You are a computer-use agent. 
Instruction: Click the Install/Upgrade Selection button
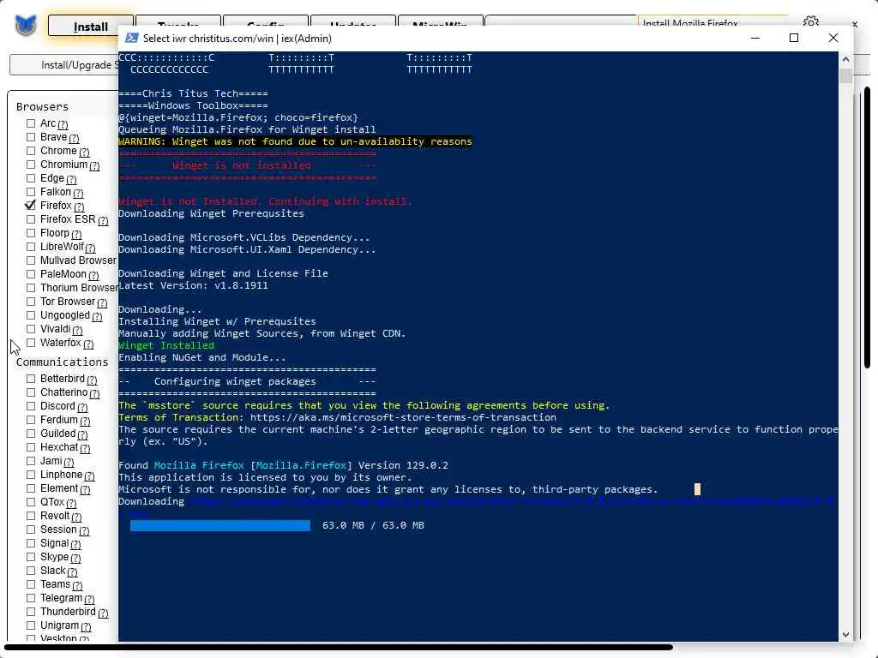(x=63, y=65)
